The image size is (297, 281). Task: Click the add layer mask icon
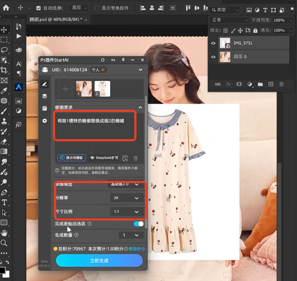[x=239, y=85]
